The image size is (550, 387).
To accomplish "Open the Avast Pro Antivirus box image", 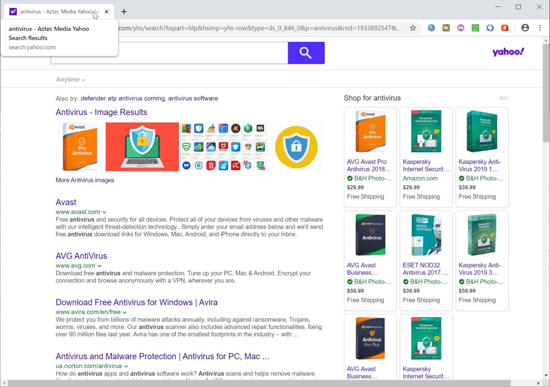I will click(80, 147).
